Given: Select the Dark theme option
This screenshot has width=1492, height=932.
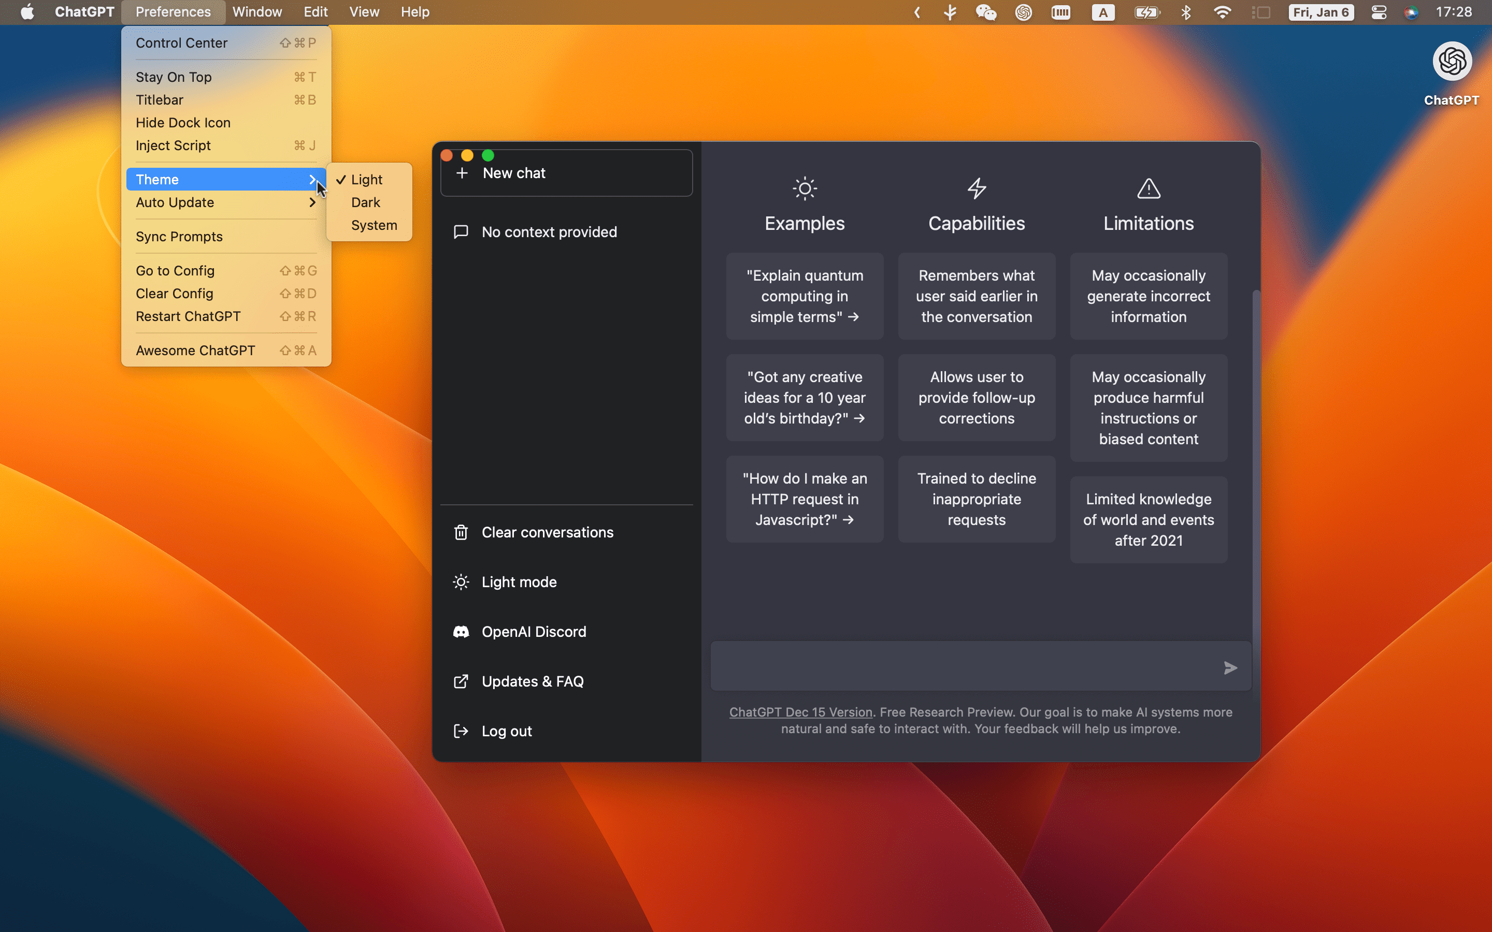Looking at the screenshot, I should 366,202.
